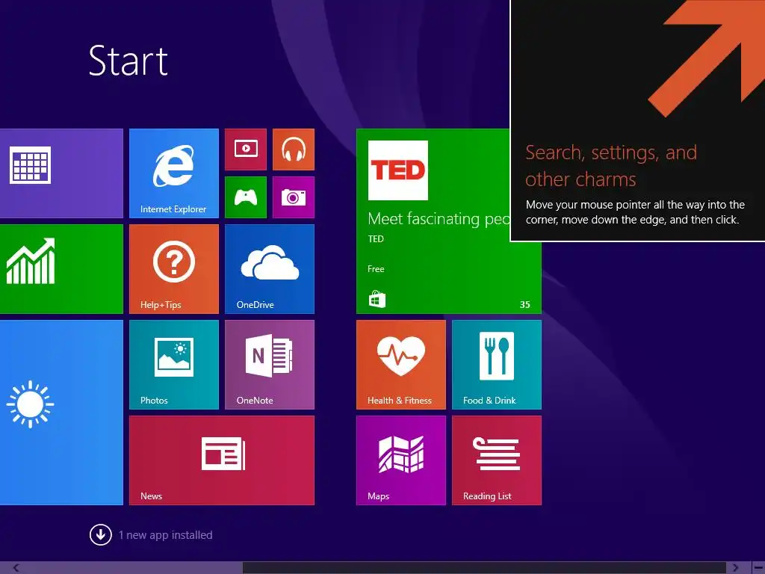Click the zoom-out minus button at bottom right
Viewport: 765px width, 574px height.
tap(758, 568)
